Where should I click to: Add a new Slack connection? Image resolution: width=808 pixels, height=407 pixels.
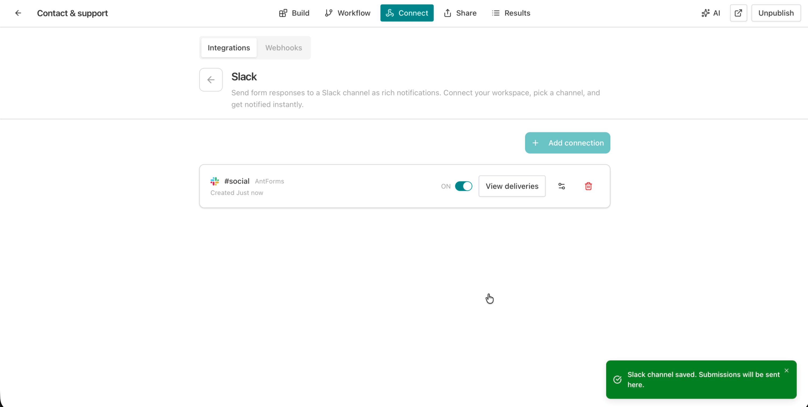567,143
